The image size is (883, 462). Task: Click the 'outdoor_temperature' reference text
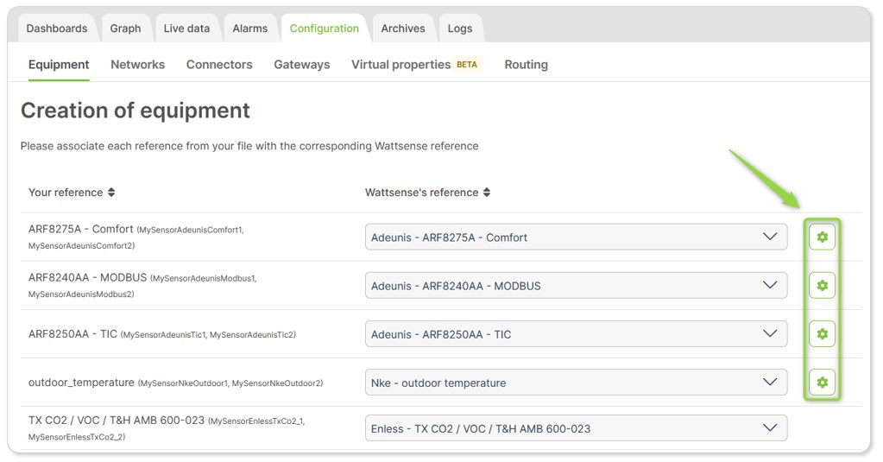pos(81,383)
